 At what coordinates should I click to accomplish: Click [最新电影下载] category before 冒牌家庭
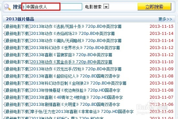point(17,55)
